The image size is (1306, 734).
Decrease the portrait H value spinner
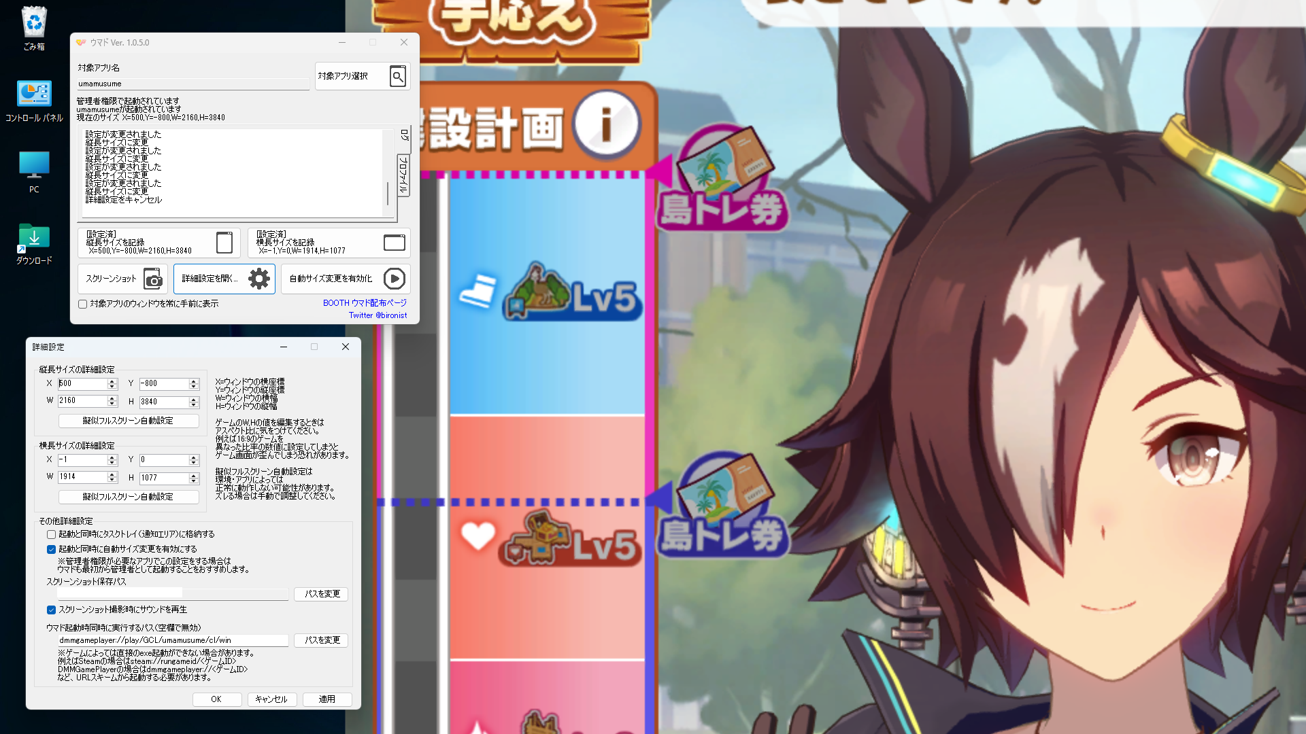point(194,405)
